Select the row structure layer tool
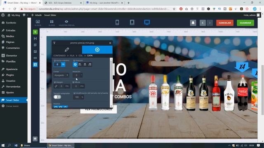Screen dimensions: 264x148 tap(35, 65)
